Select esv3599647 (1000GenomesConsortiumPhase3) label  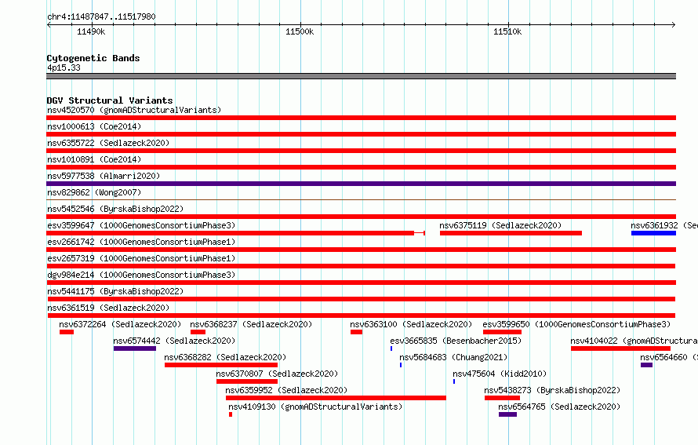pyautogui.click(x=141, y=225)
